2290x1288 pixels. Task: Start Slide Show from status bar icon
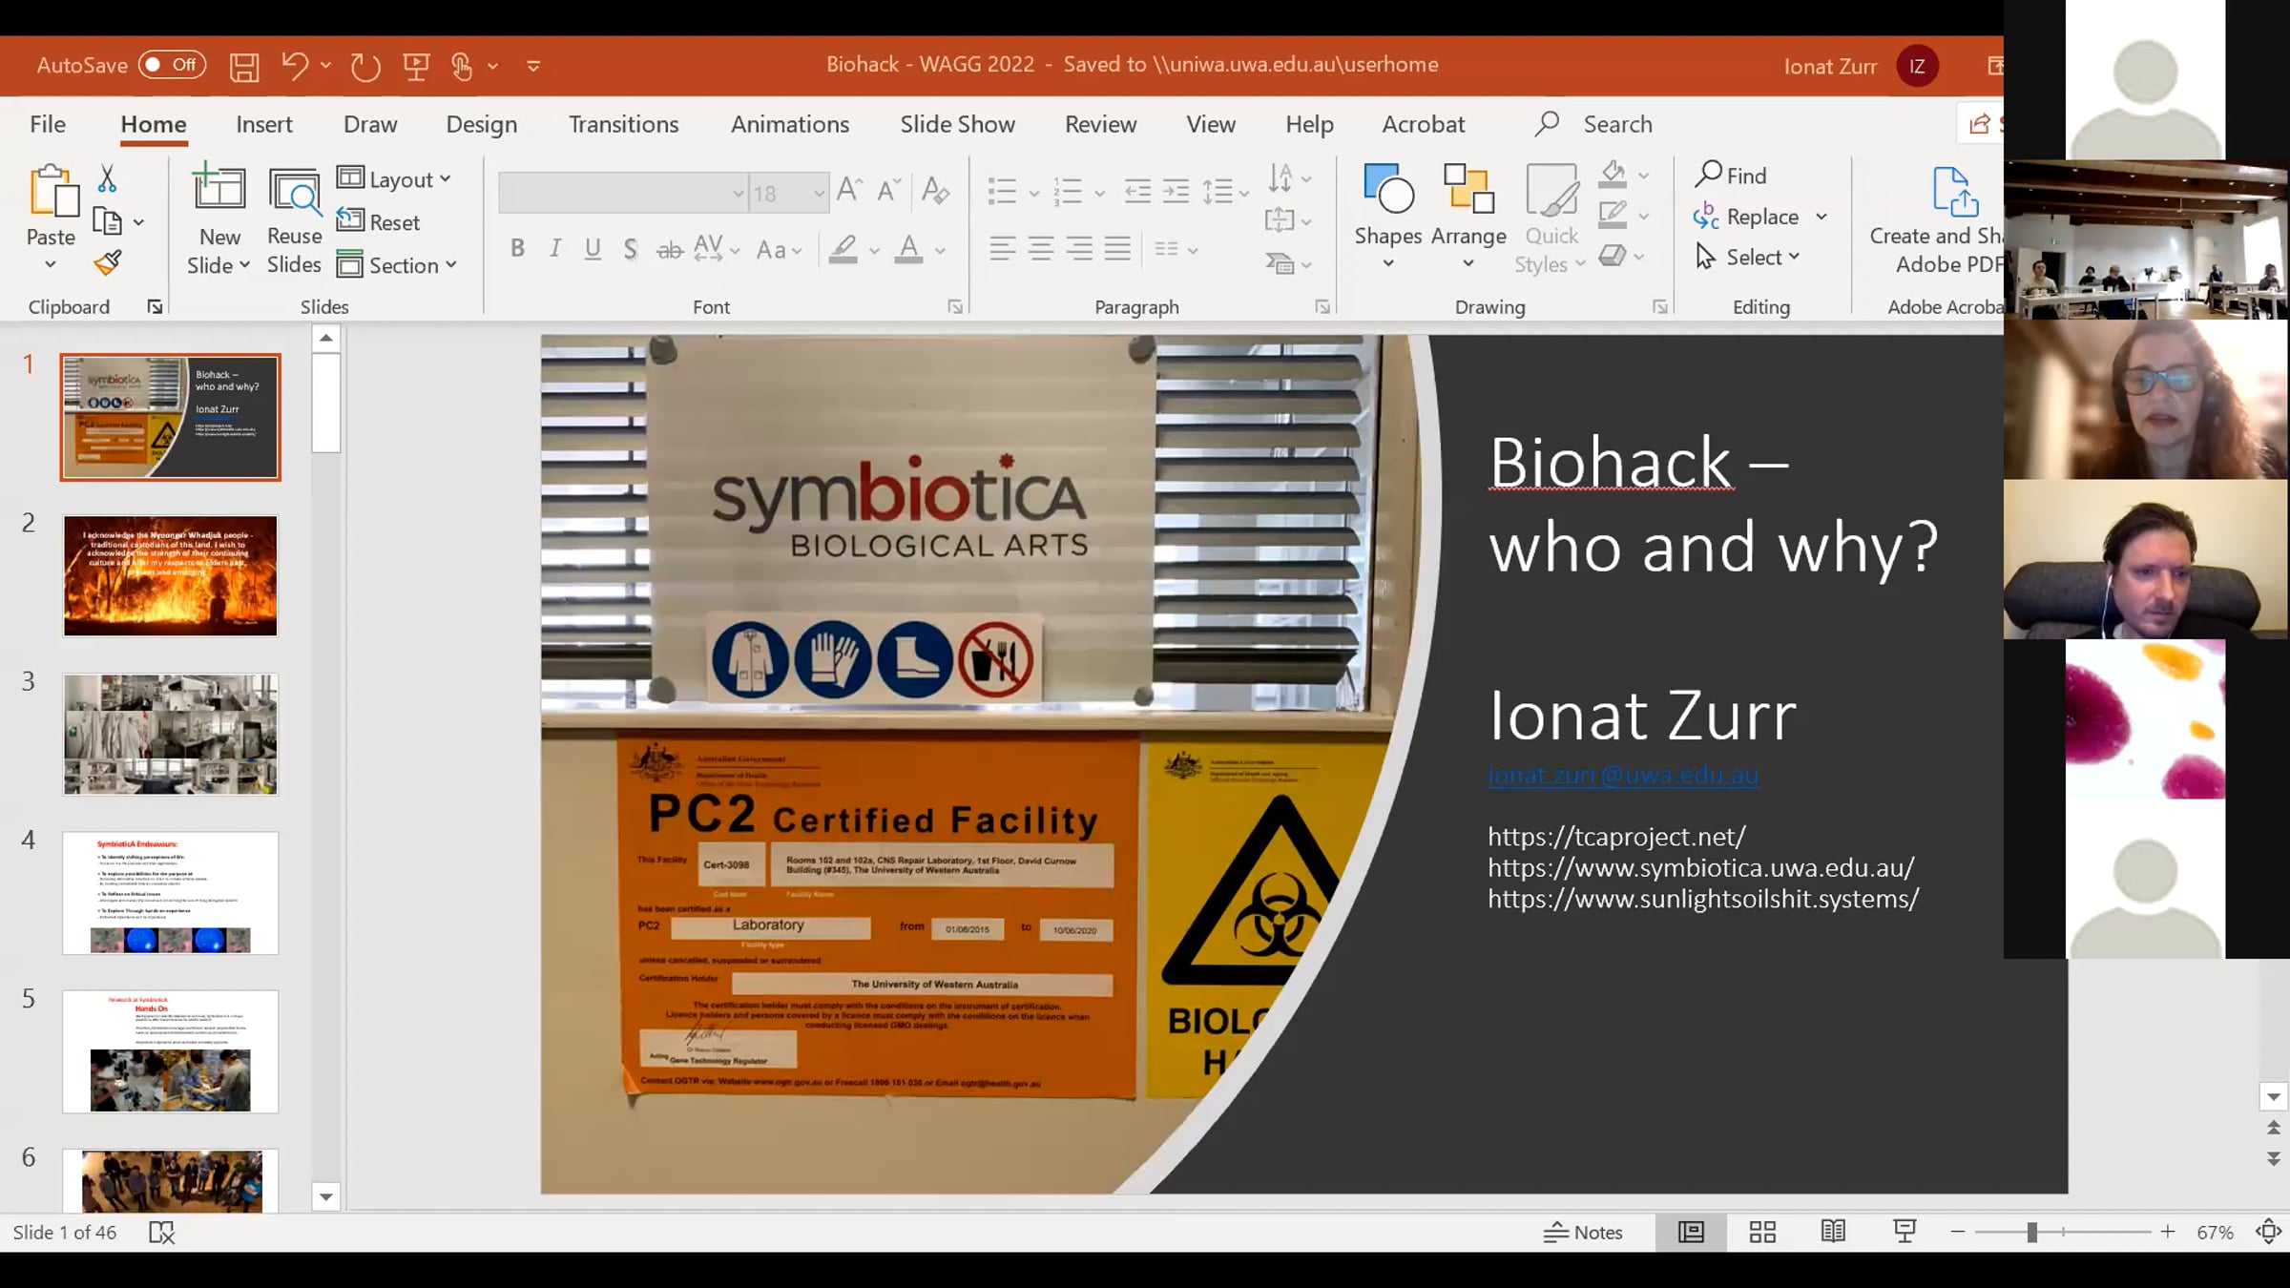click(1905, 1232)
